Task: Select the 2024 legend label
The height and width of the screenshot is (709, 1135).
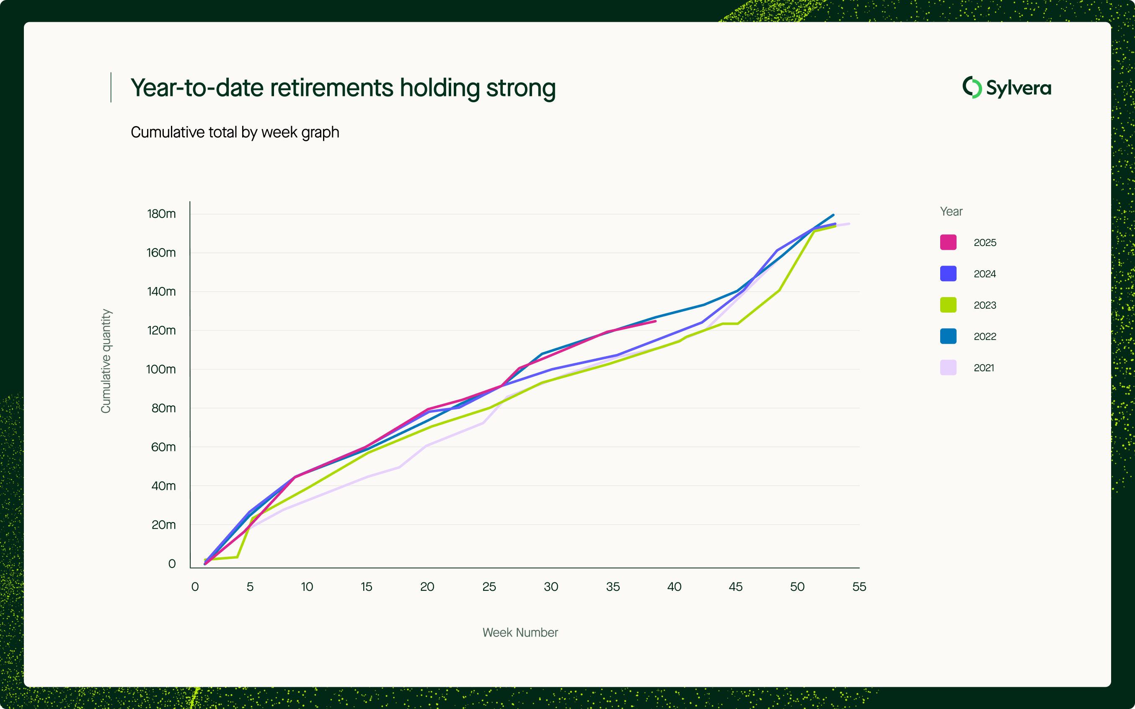Action: click(x=985, y=274)
